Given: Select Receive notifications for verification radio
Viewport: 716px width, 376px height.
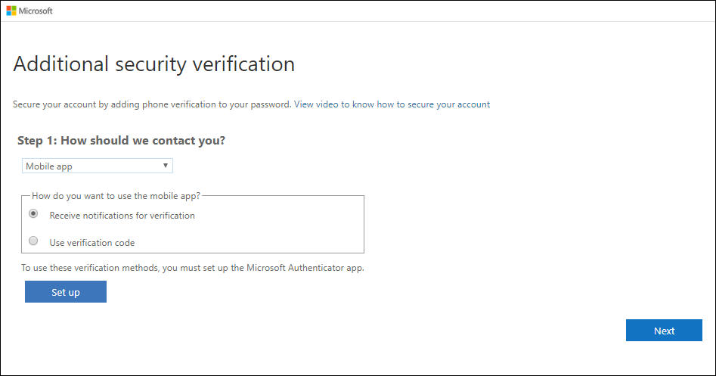Looking at the screenshot, I should (33, 213).
